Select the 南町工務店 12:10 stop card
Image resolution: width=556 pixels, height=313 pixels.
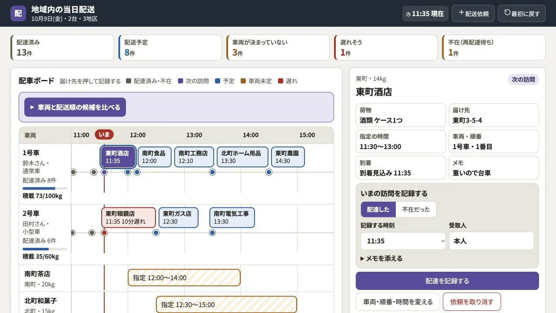coord(194,157)
